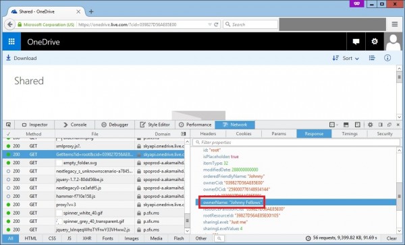Screen dimensions: 405x245
Task: Filter requests by Media
Action: coord(157,238)
